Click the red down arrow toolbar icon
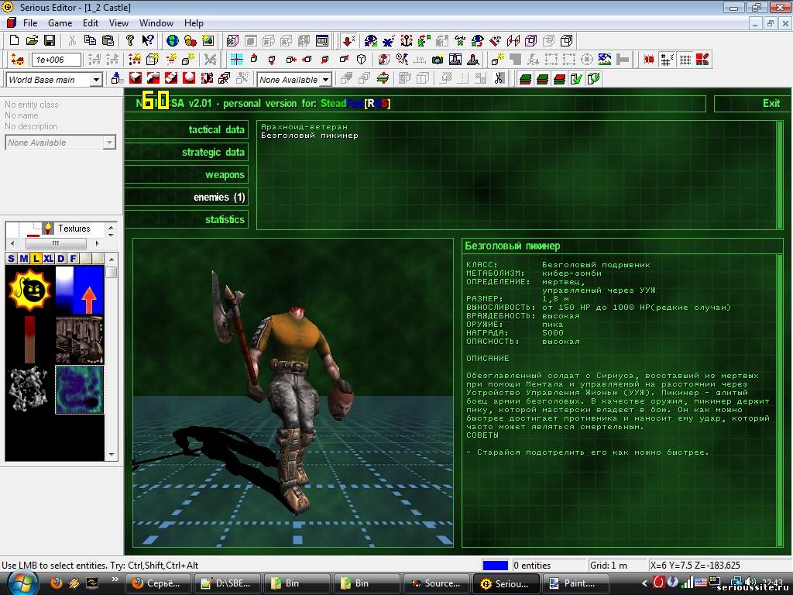This screenshot has width=793, height=595. coord(348,40)
